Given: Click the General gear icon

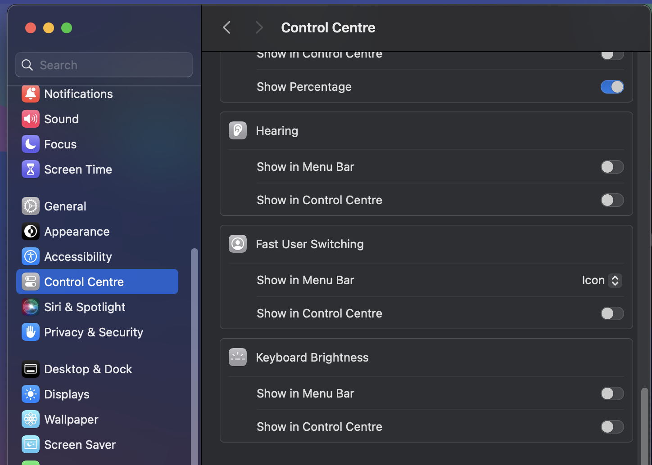Looking at the screenshot, I should [x=31, y=206].
